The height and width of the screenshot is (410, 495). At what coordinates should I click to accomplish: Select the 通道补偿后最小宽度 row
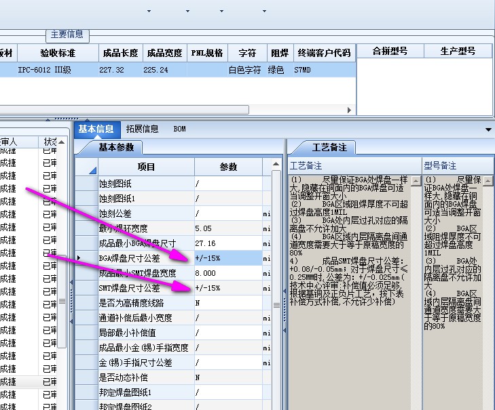(x=173, y=318)
